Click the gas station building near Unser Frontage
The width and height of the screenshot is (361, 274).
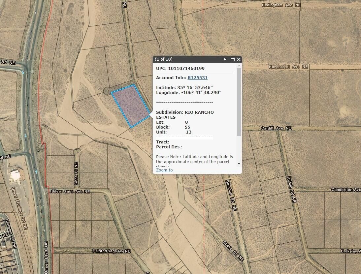15,176
